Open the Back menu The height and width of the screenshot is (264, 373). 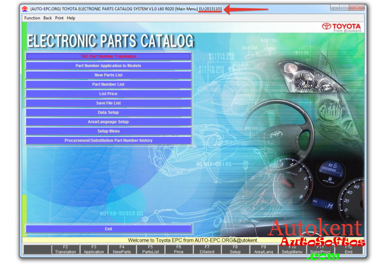click(48, 18)
